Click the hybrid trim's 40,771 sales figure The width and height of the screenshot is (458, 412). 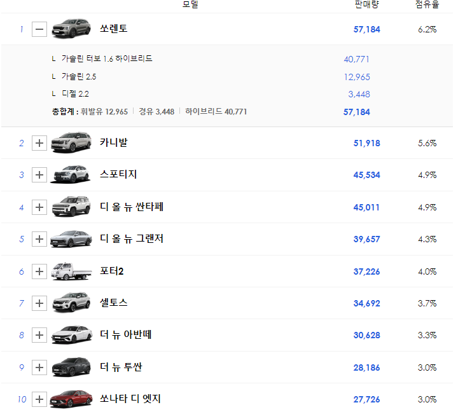tap(357, 59)
